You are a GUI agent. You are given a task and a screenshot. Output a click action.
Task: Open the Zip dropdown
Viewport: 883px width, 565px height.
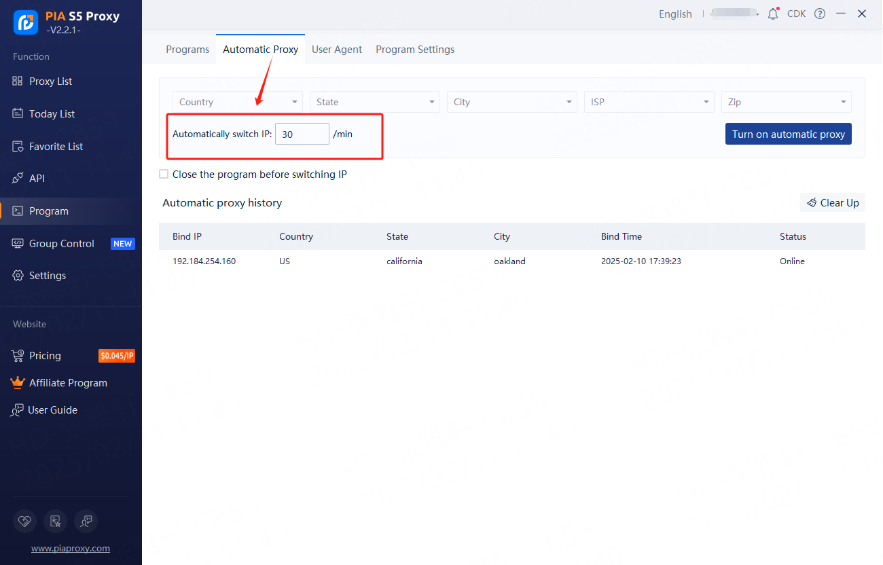pyautogui.click(x=786, y=102)
